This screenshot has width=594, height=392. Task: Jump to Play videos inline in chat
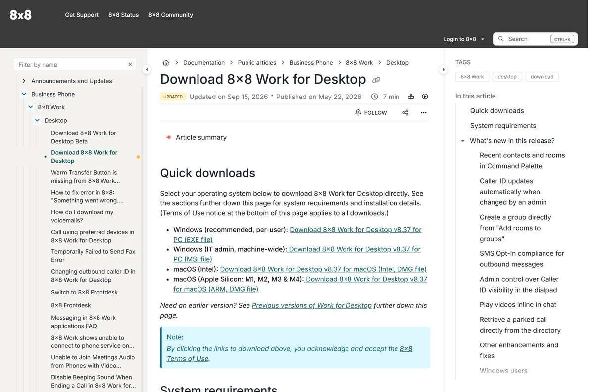tap(518, 305)
